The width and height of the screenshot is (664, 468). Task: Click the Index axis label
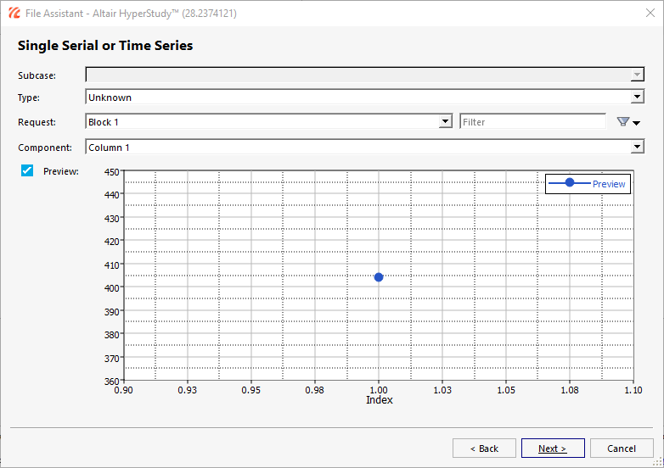click(379, 400)
